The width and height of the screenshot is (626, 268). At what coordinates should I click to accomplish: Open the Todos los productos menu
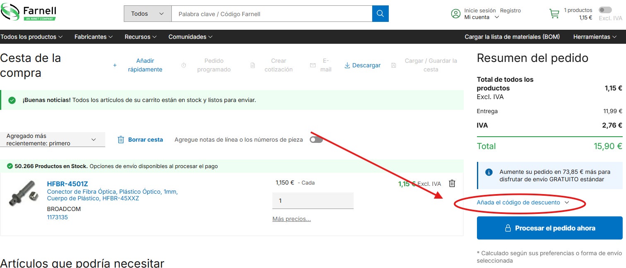pos(31,37)
